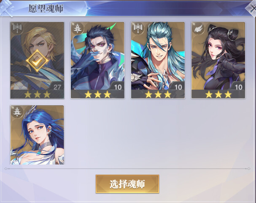Click the 选择魂师 button
Viewport: 256px width, 203px height.
pos(127,184)
